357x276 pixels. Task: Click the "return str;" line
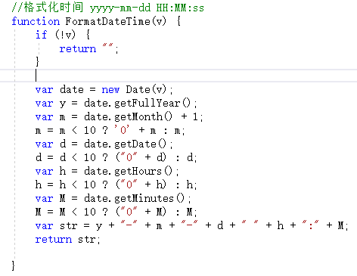(x=67, y=239)
